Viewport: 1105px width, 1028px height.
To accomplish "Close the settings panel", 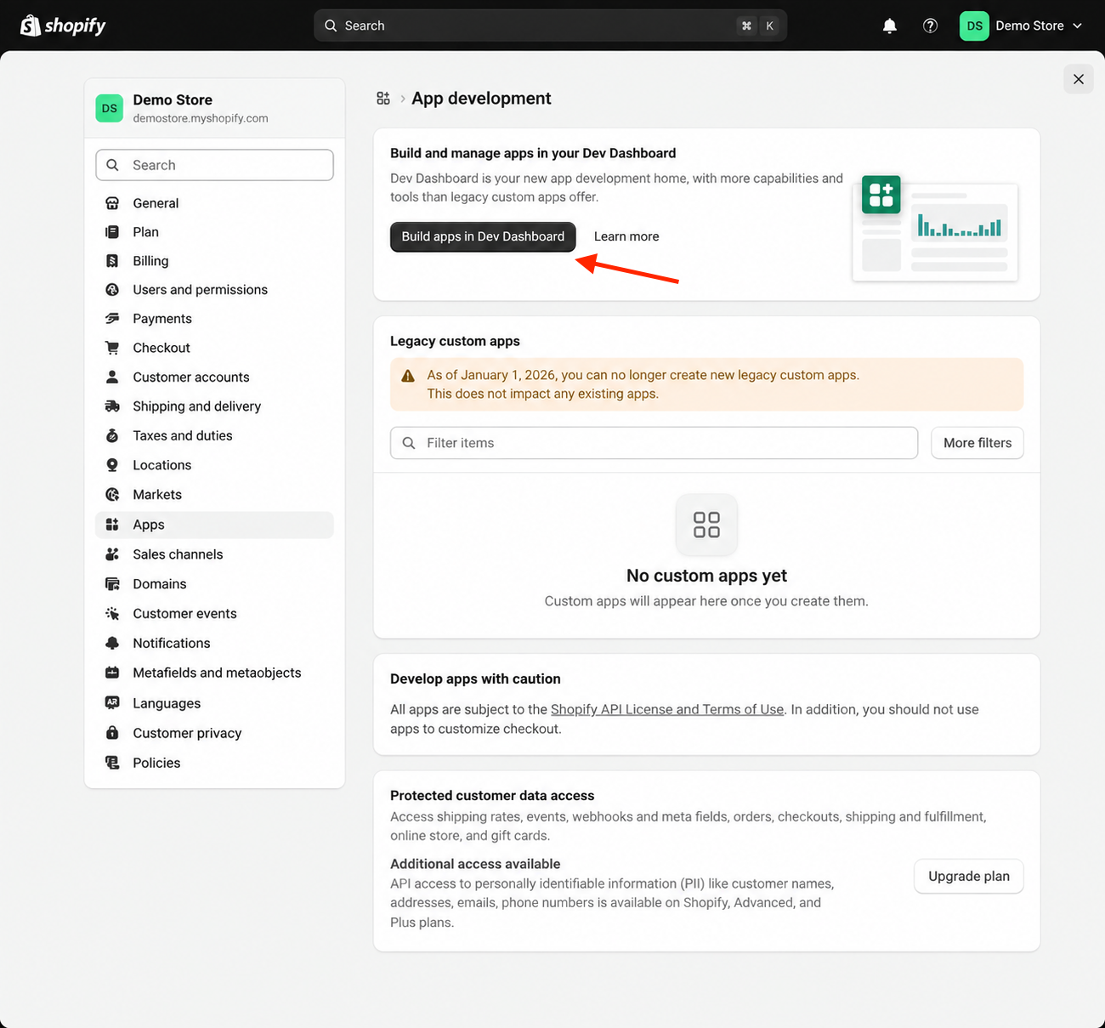I will coord(1079,79).
